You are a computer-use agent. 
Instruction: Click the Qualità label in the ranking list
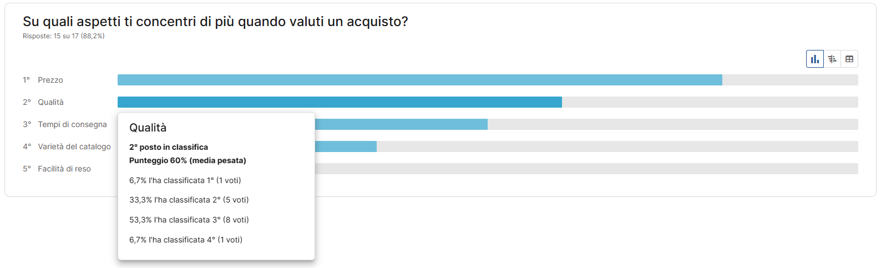click(x=50, y=102)
